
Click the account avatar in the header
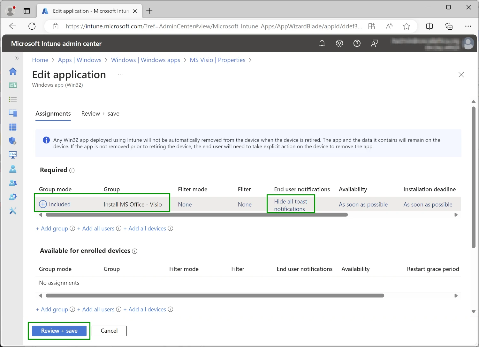[x=468, y=43]
